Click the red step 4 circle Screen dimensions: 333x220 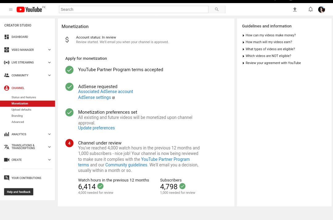[x=69, y=143]
